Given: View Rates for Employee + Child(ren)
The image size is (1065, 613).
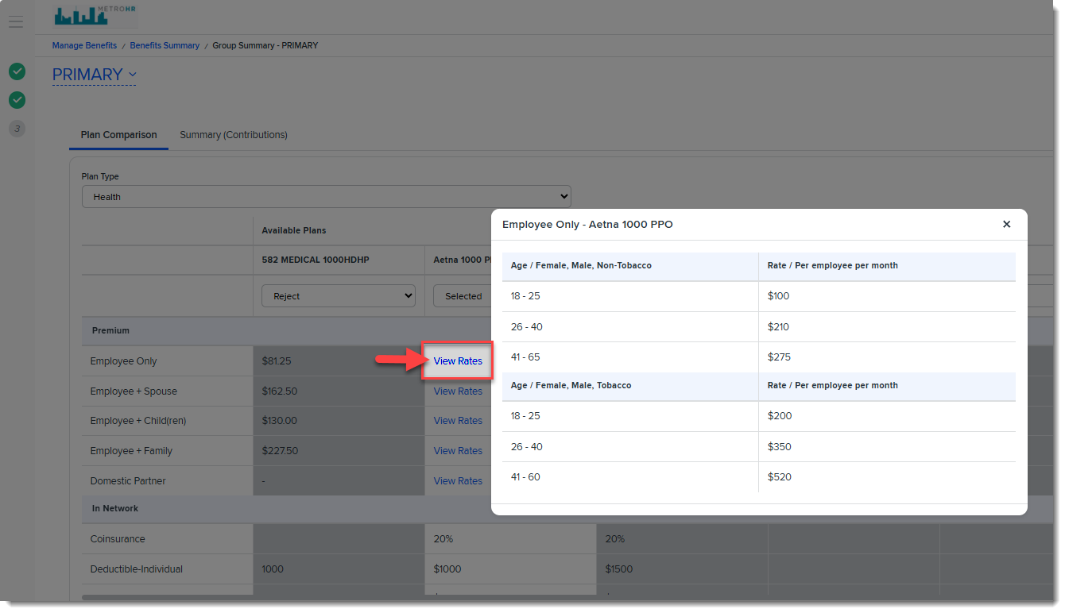Looking at the screenshot, I should click(458, 421).
